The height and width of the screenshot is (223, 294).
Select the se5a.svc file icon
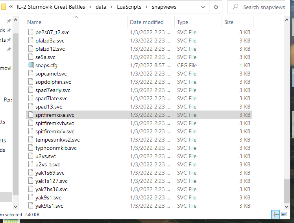coord(31,57)
